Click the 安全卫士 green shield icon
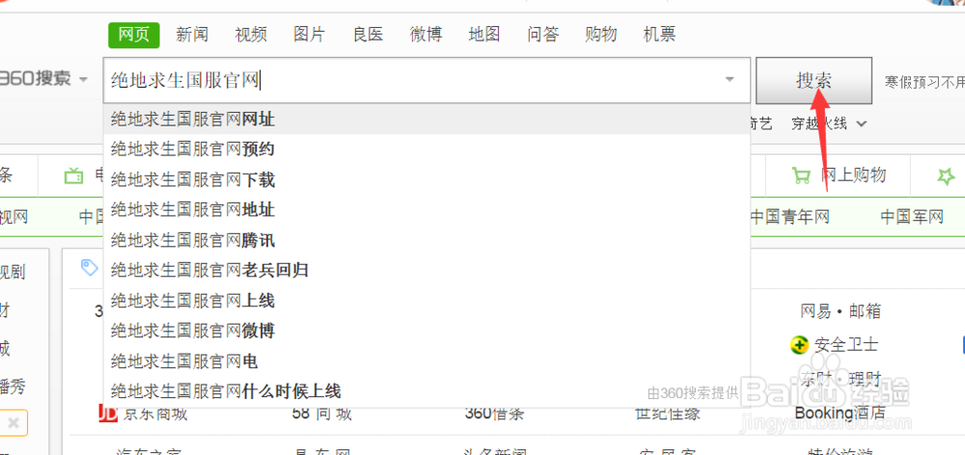 tap(799, 345)
